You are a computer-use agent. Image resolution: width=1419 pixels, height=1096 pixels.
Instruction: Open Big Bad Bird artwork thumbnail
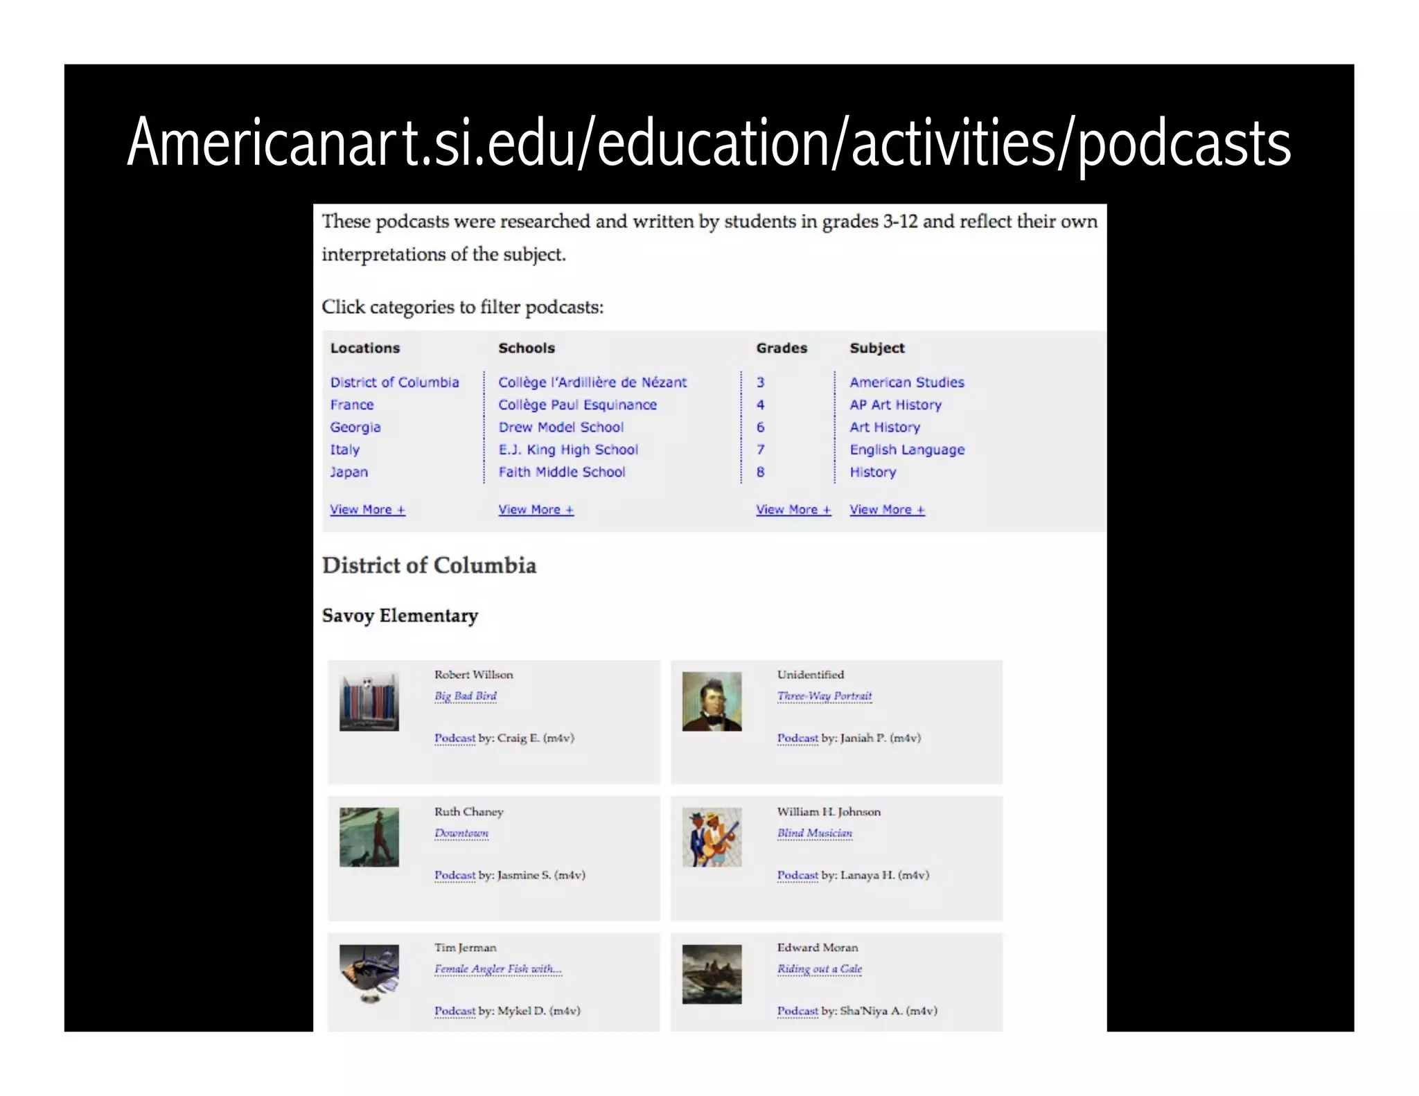pos(369,702)
